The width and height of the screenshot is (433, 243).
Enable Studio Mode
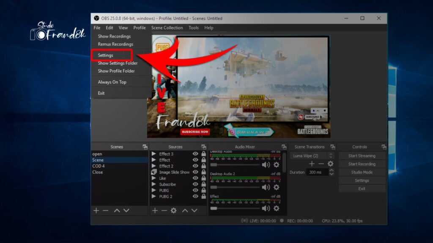[x=362, y=172]
